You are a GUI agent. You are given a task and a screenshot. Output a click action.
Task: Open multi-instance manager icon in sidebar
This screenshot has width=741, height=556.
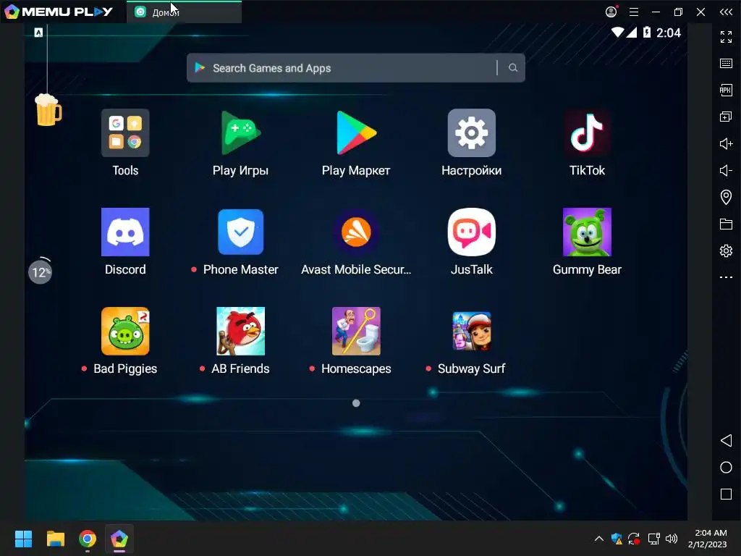point(726,117)
